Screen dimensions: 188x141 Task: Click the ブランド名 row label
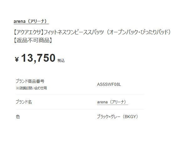[24, 102]
